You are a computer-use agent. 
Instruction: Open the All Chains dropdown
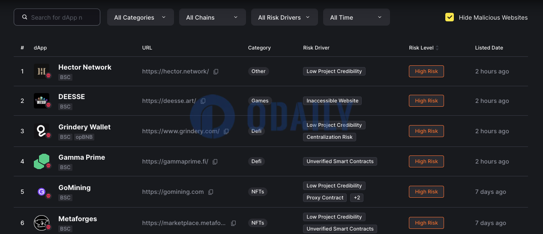[x=213, y=17]
